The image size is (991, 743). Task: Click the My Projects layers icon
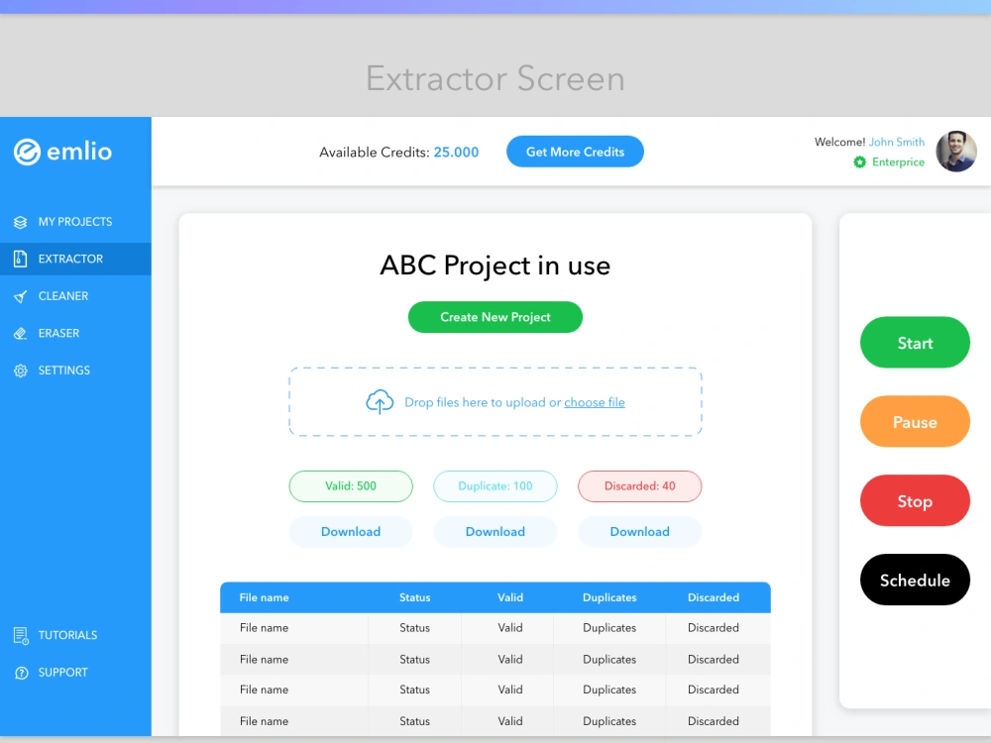[x=20, y=222]
